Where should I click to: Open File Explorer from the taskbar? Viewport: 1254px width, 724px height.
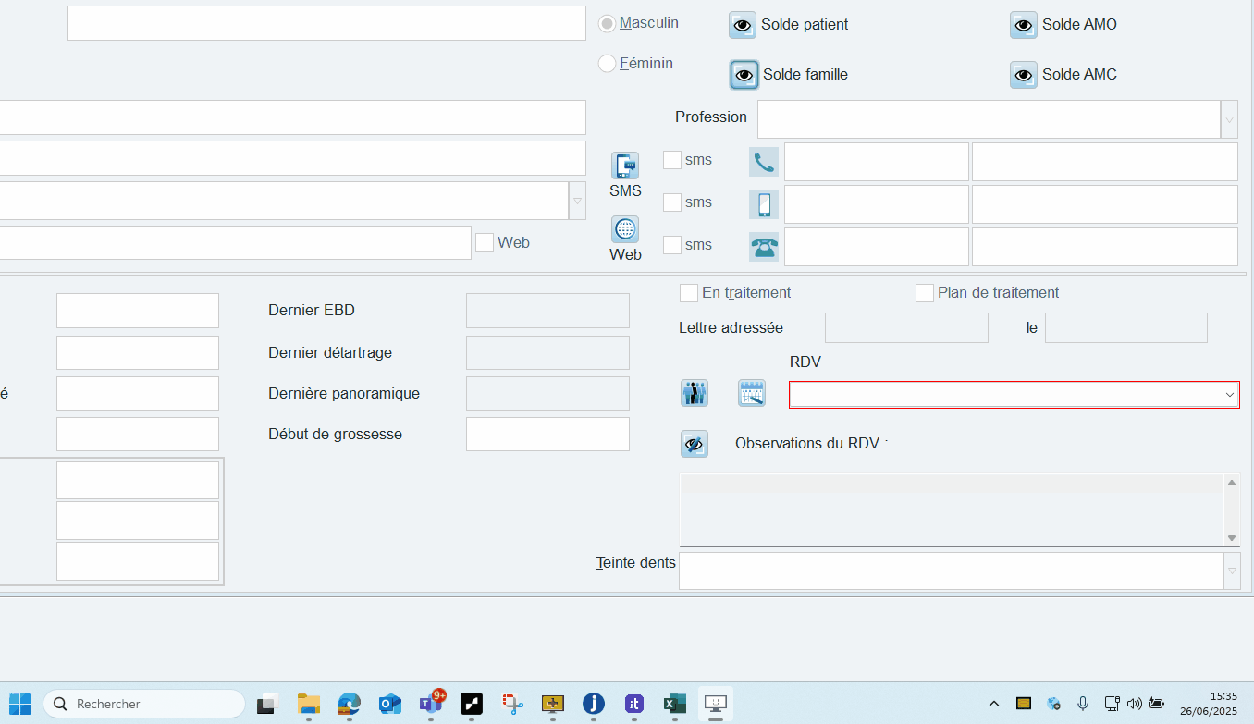308,704
